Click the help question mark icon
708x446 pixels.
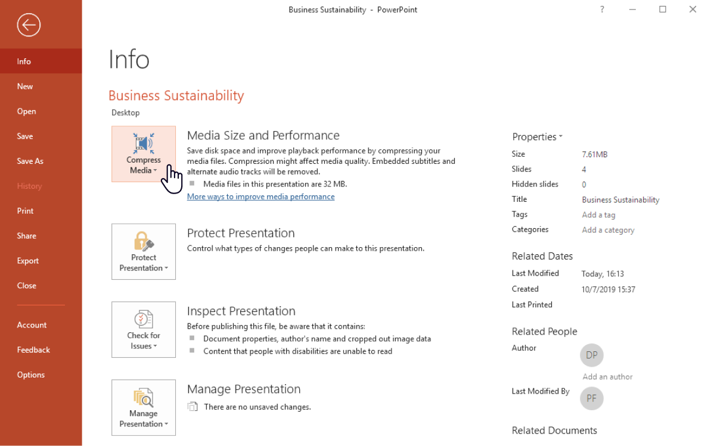(x=602, y=9)
